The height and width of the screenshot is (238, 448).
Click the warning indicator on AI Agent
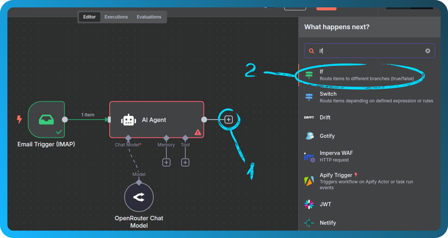point(198,132)
